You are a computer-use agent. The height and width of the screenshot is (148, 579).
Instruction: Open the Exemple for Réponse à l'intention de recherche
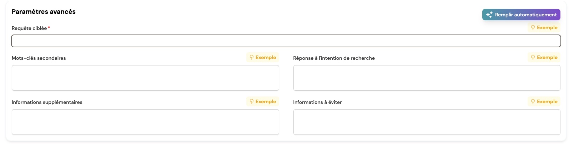pyautogui.click(x=544, y=57)
